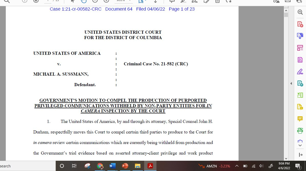Show hidden system tray icons

pyautogui.click(x=237, y=166)
